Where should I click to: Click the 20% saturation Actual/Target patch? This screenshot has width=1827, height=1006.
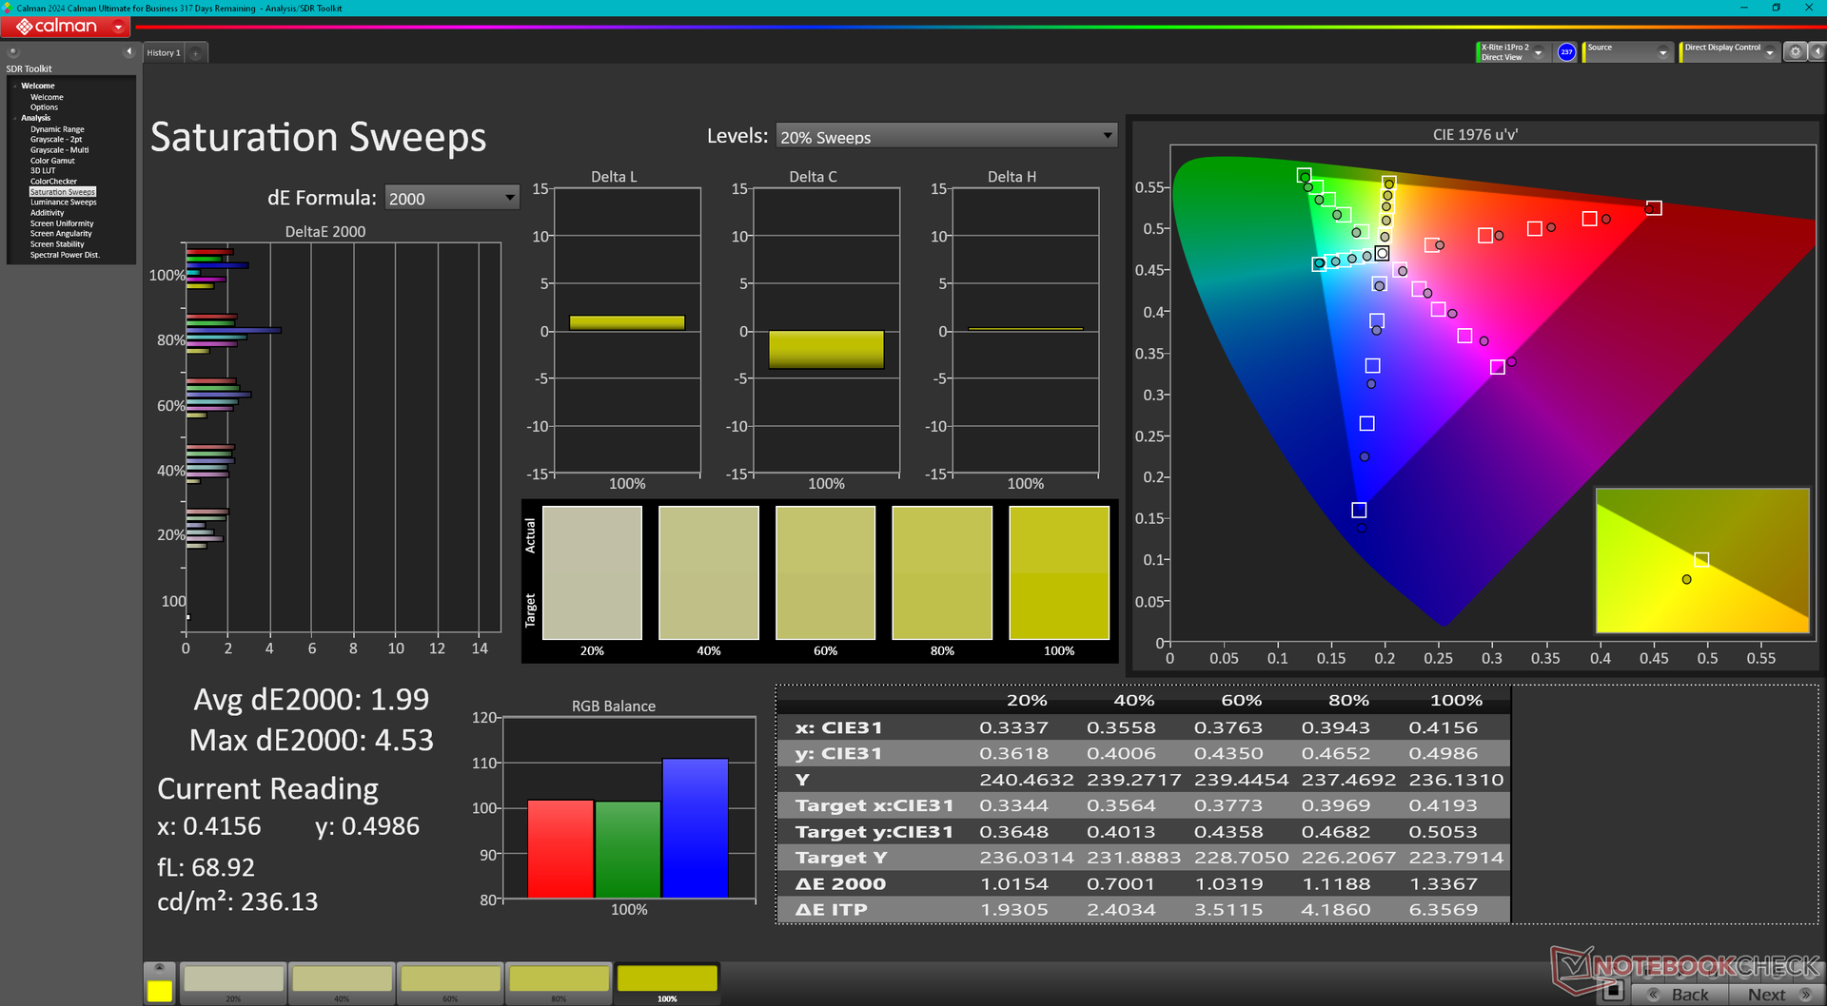coord(592,572)
